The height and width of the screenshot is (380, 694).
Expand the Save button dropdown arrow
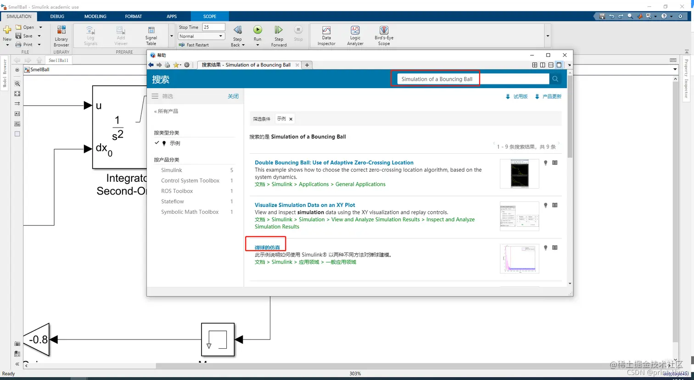coord(39,36)
